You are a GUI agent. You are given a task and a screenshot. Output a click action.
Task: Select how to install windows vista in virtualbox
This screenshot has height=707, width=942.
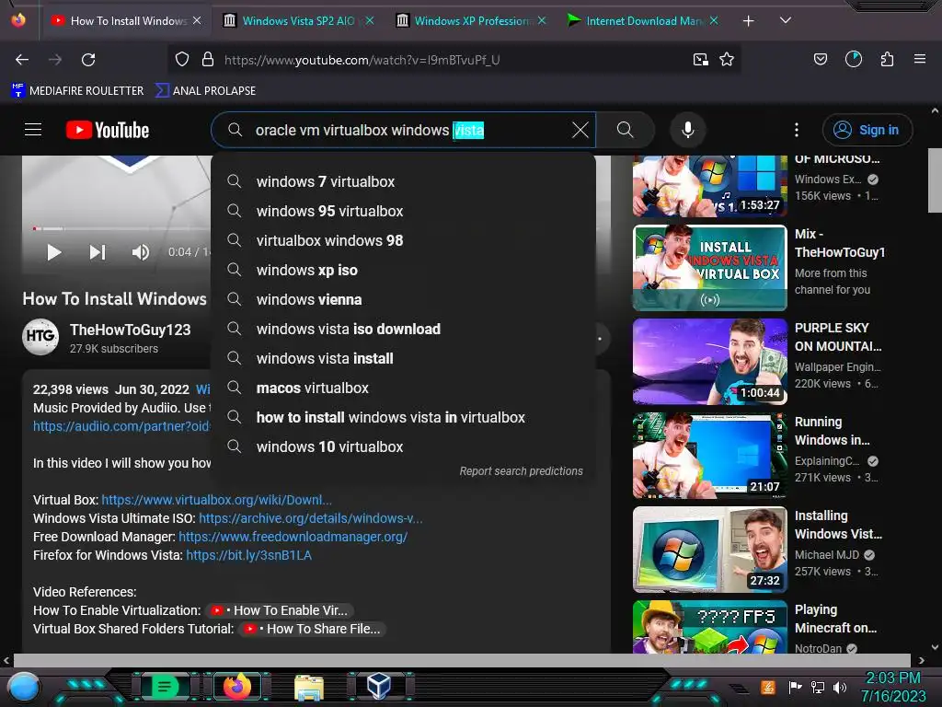(403, 417)
